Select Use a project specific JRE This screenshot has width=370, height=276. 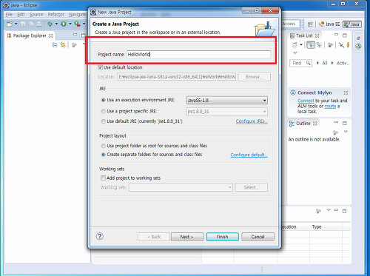pos(104,111)
